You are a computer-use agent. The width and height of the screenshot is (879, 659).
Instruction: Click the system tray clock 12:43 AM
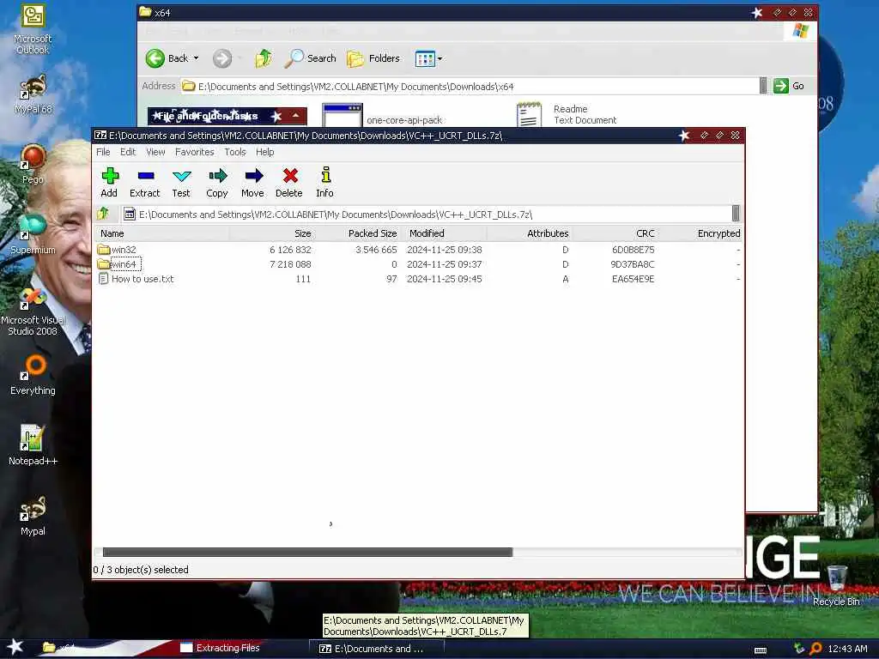(847, 649)
